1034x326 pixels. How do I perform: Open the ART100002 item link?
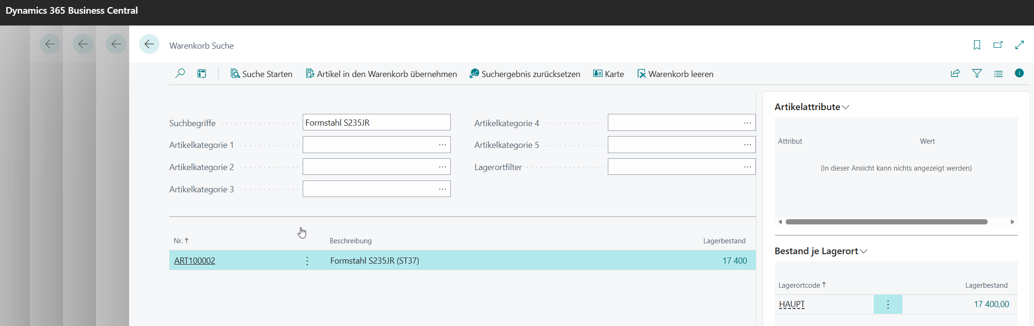pos(194,261)
